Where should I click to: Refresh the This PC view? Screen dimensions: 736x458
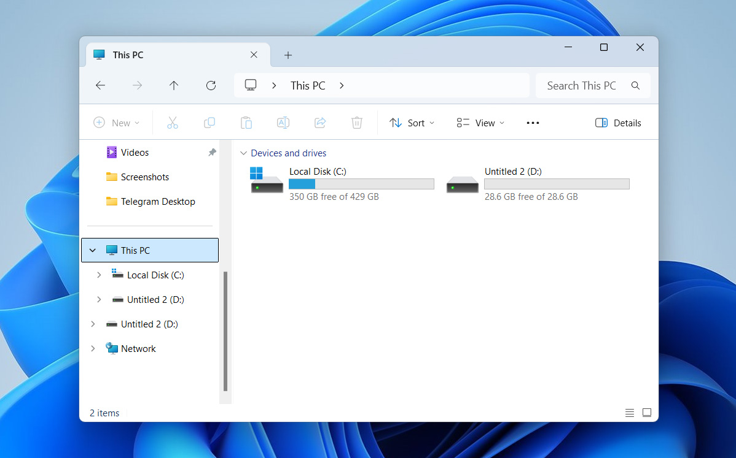click(211, 85)
